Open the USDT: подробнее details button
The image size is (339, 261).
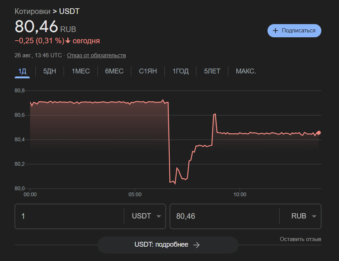168,245
